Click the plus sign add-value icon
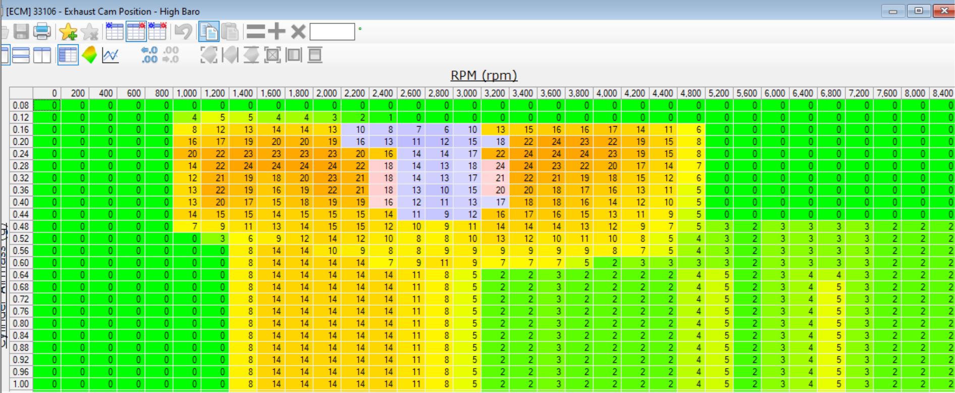Screen dimensions: 955x393 [277, 32]
